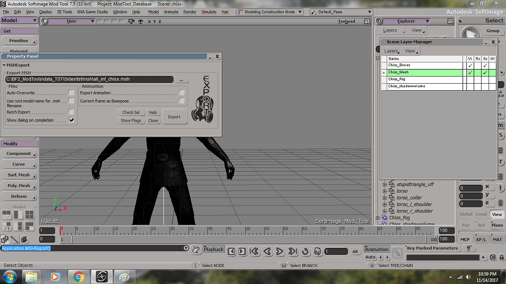This screenshot has width=506, height=284.
Task: Click the wrench tool icon at lower left
Action: pos(14,239)
